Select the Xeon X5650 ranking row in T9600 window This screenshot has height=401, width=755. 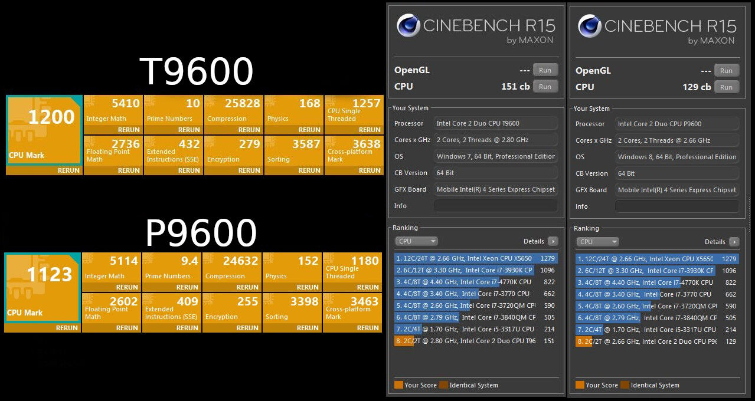[x=476, y=258]
